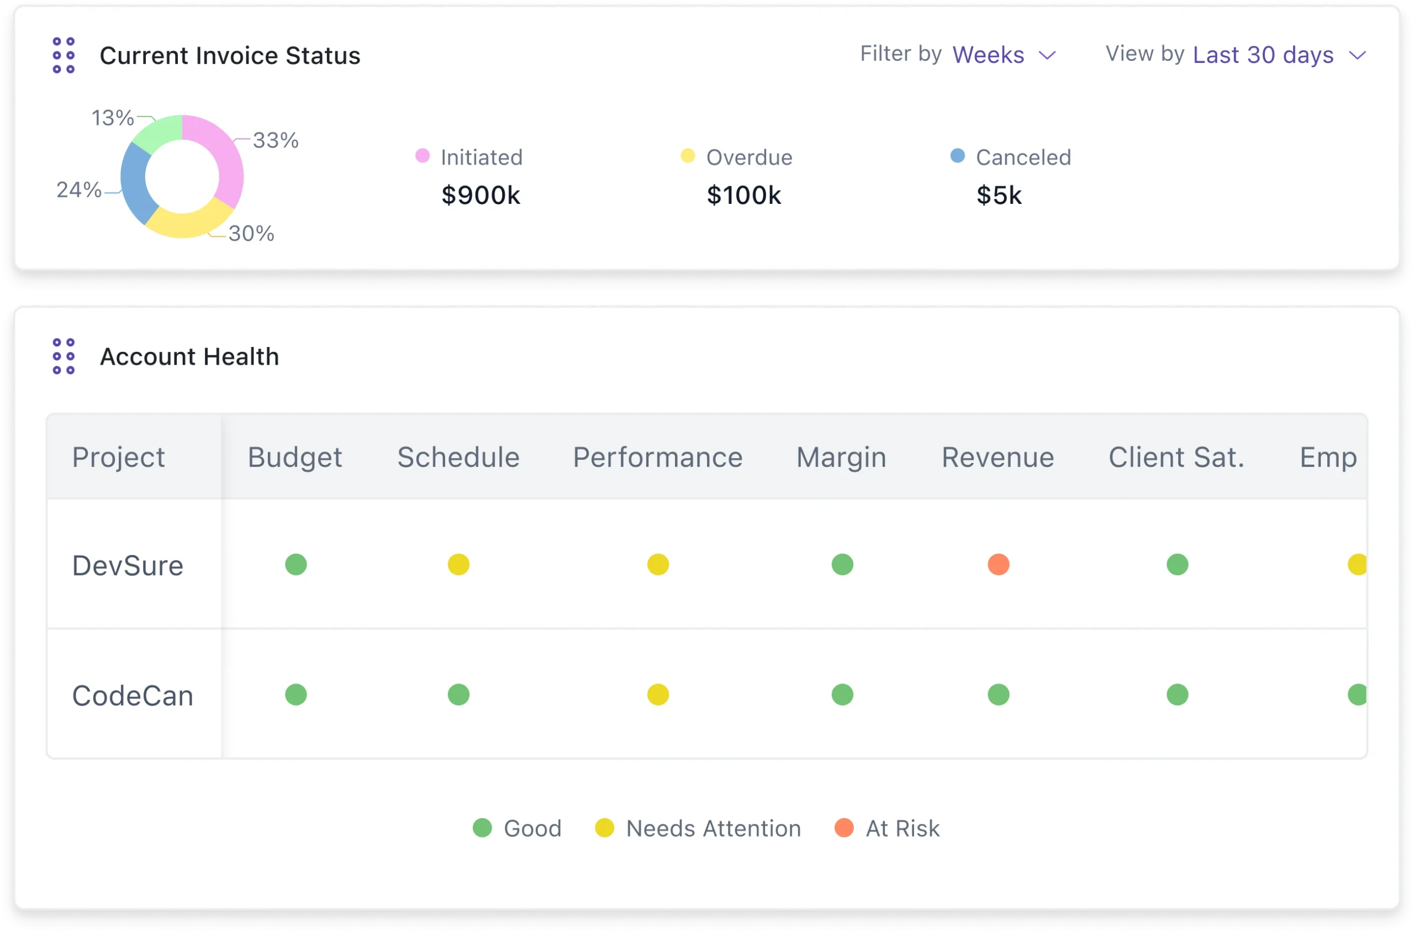The width and height of the screenshot is (1414, 932).
Task: Click CodeCan's green Client Sat. status dot
Action: (1177, 694)
